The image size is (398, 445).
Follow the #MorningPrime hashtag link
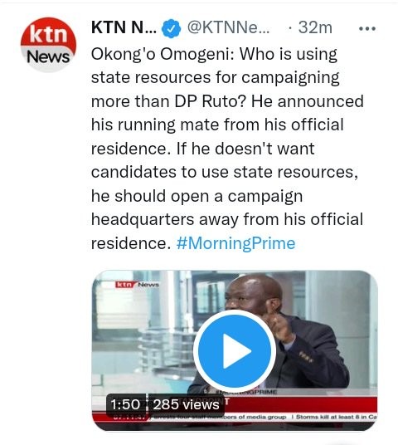pos(235,243)
